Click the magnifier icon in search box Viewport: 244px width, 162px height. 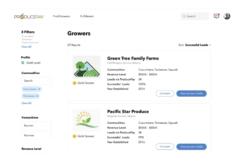point(184,16)
